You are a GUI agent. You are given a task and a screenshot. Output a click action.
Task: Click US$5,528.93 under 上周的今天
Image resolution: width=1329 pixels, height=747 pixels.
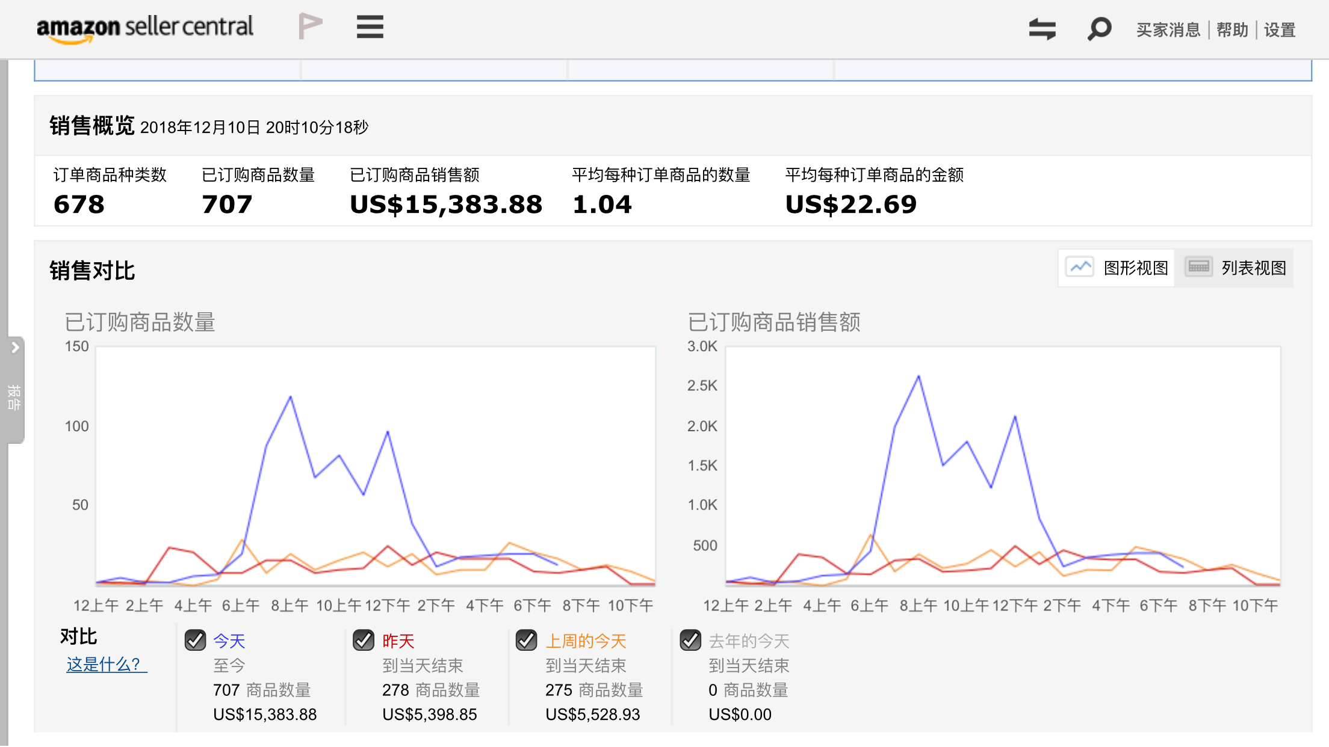(x=593, y=715)
